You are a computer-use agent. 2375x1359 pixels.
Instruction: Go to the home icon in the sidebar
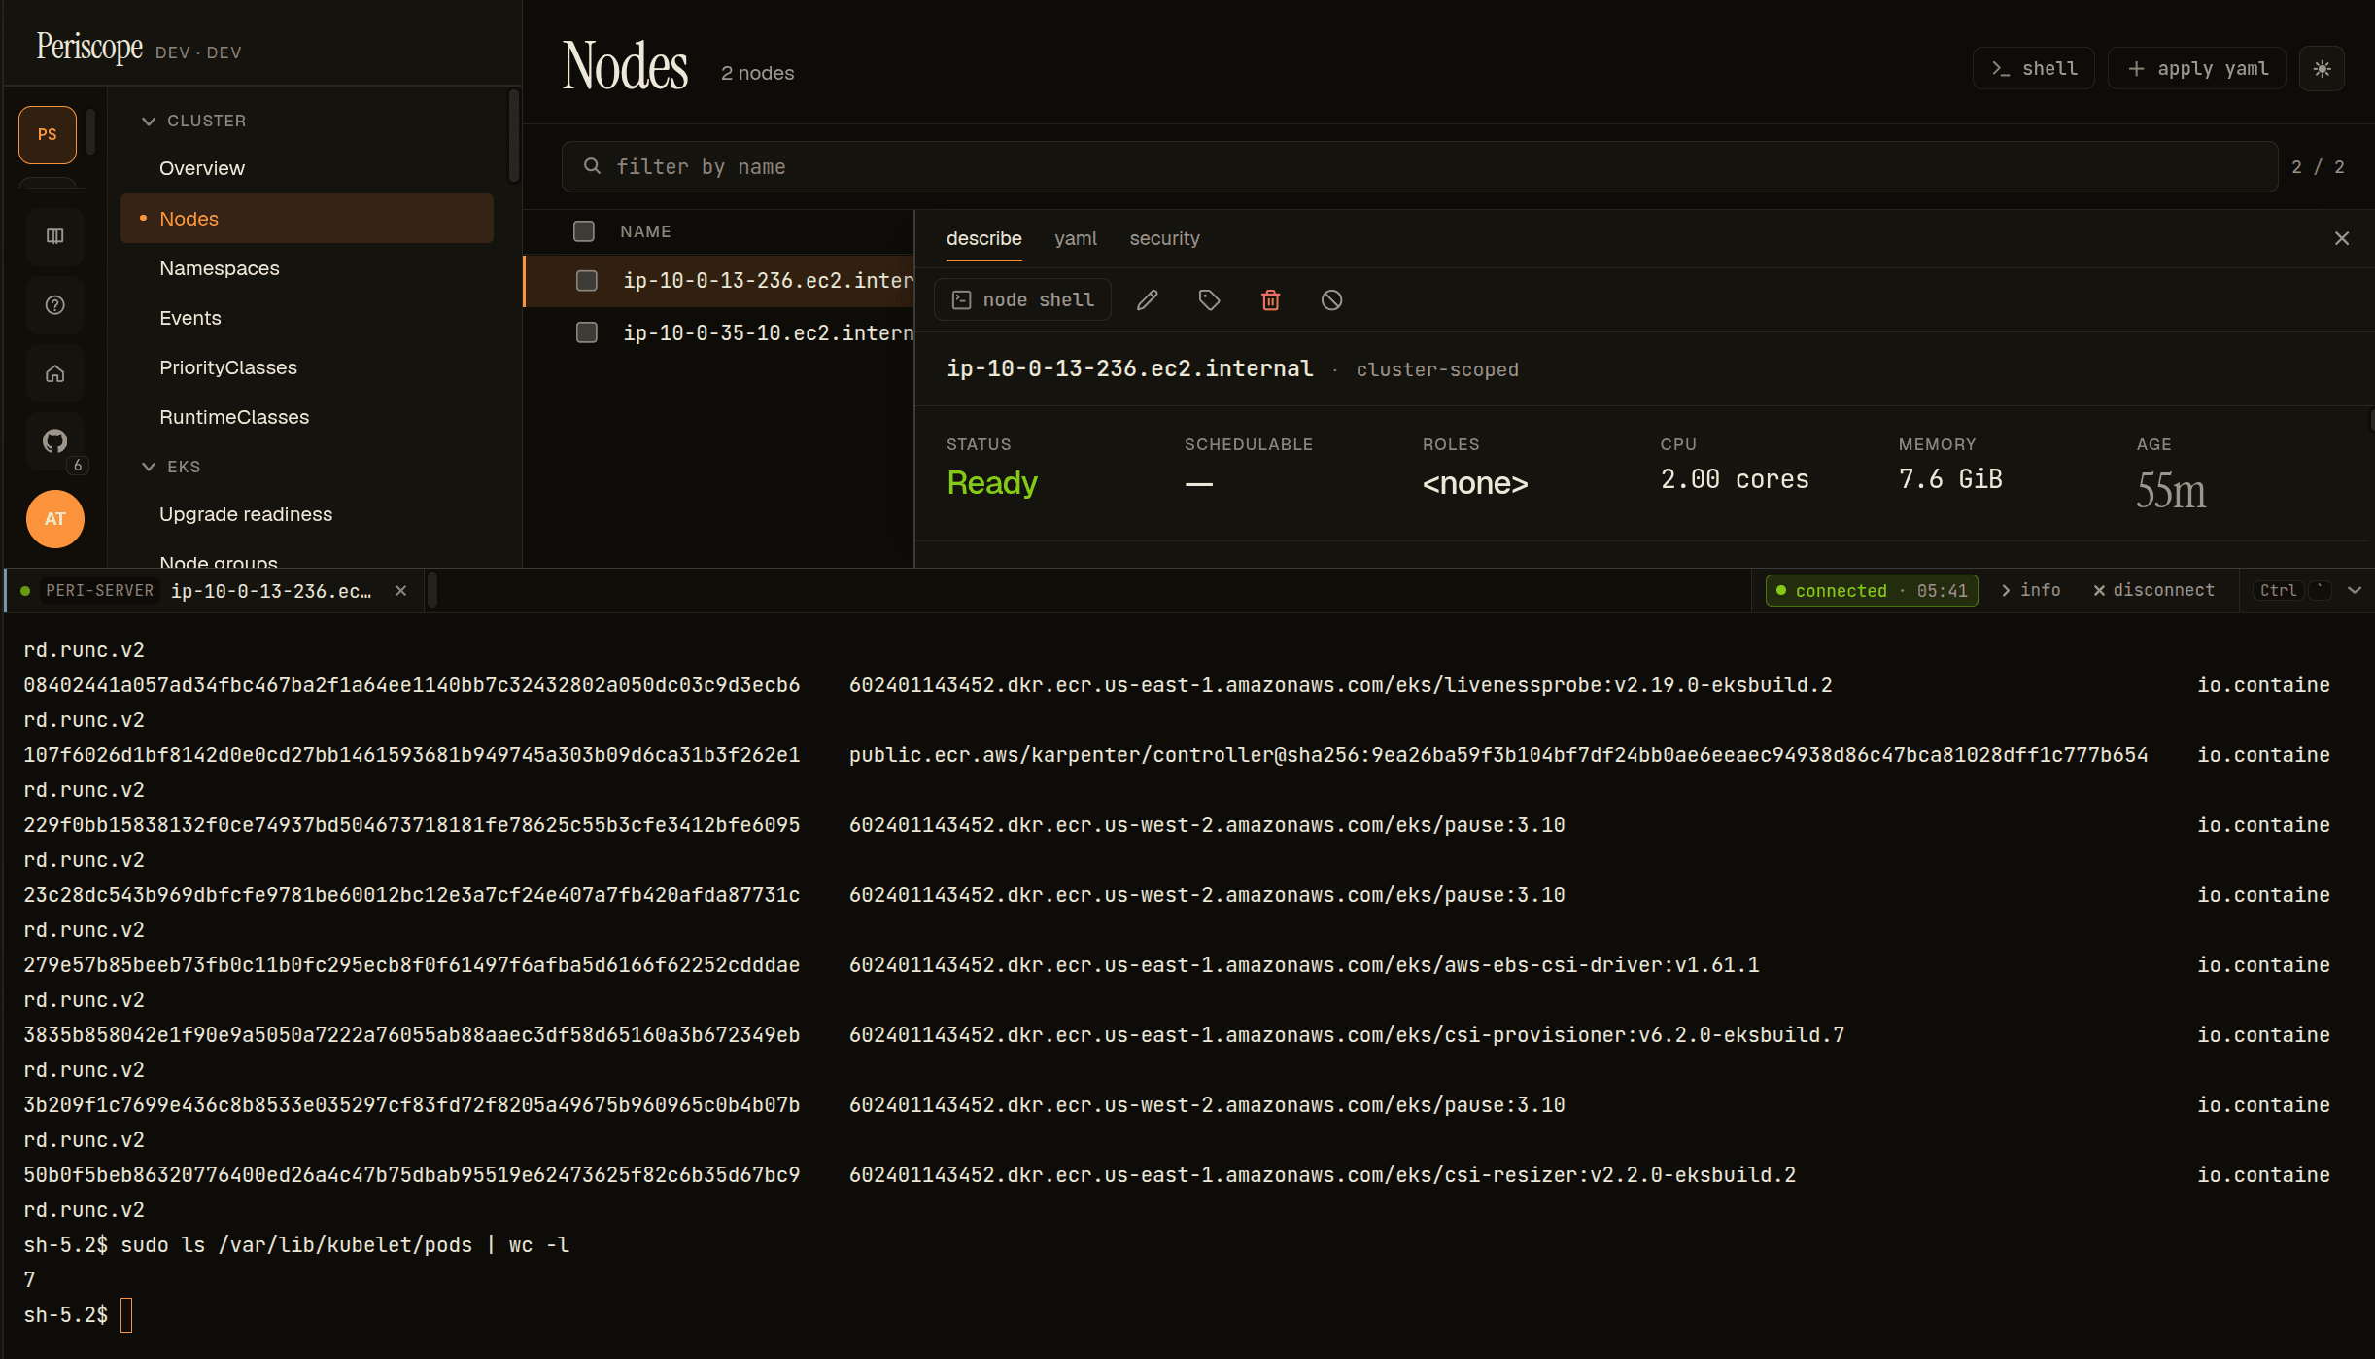click(x=55, y=373)
